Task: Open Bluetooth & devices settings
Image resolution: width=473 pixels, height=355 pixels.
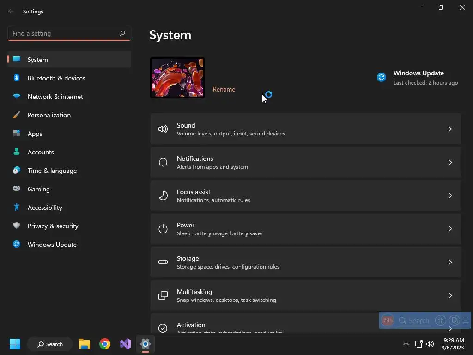Action: click(69, 78)
